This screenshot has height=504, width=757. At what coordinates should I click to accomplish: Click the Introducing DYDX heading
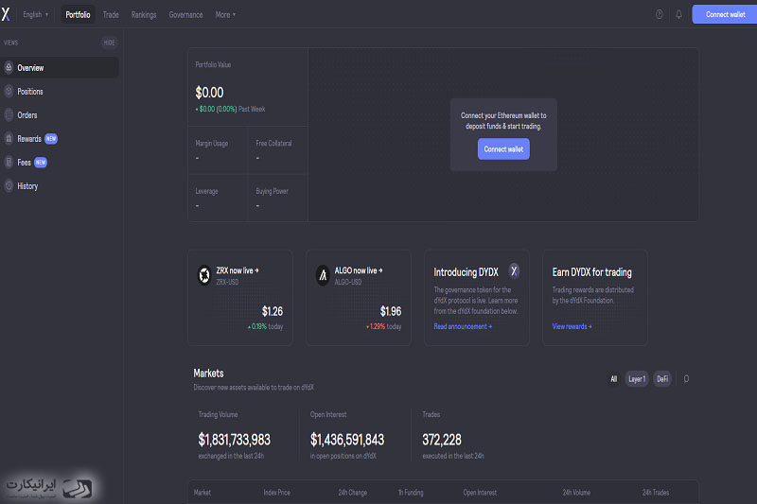point(466,272)
